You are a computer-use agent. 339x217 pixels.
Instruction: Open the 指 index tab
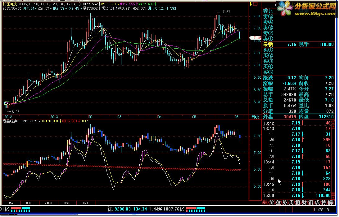tap(298, 202)
